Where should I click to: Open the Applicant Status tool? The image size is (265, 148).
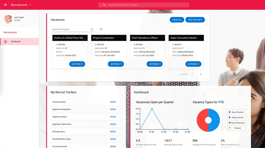point(113,117)
